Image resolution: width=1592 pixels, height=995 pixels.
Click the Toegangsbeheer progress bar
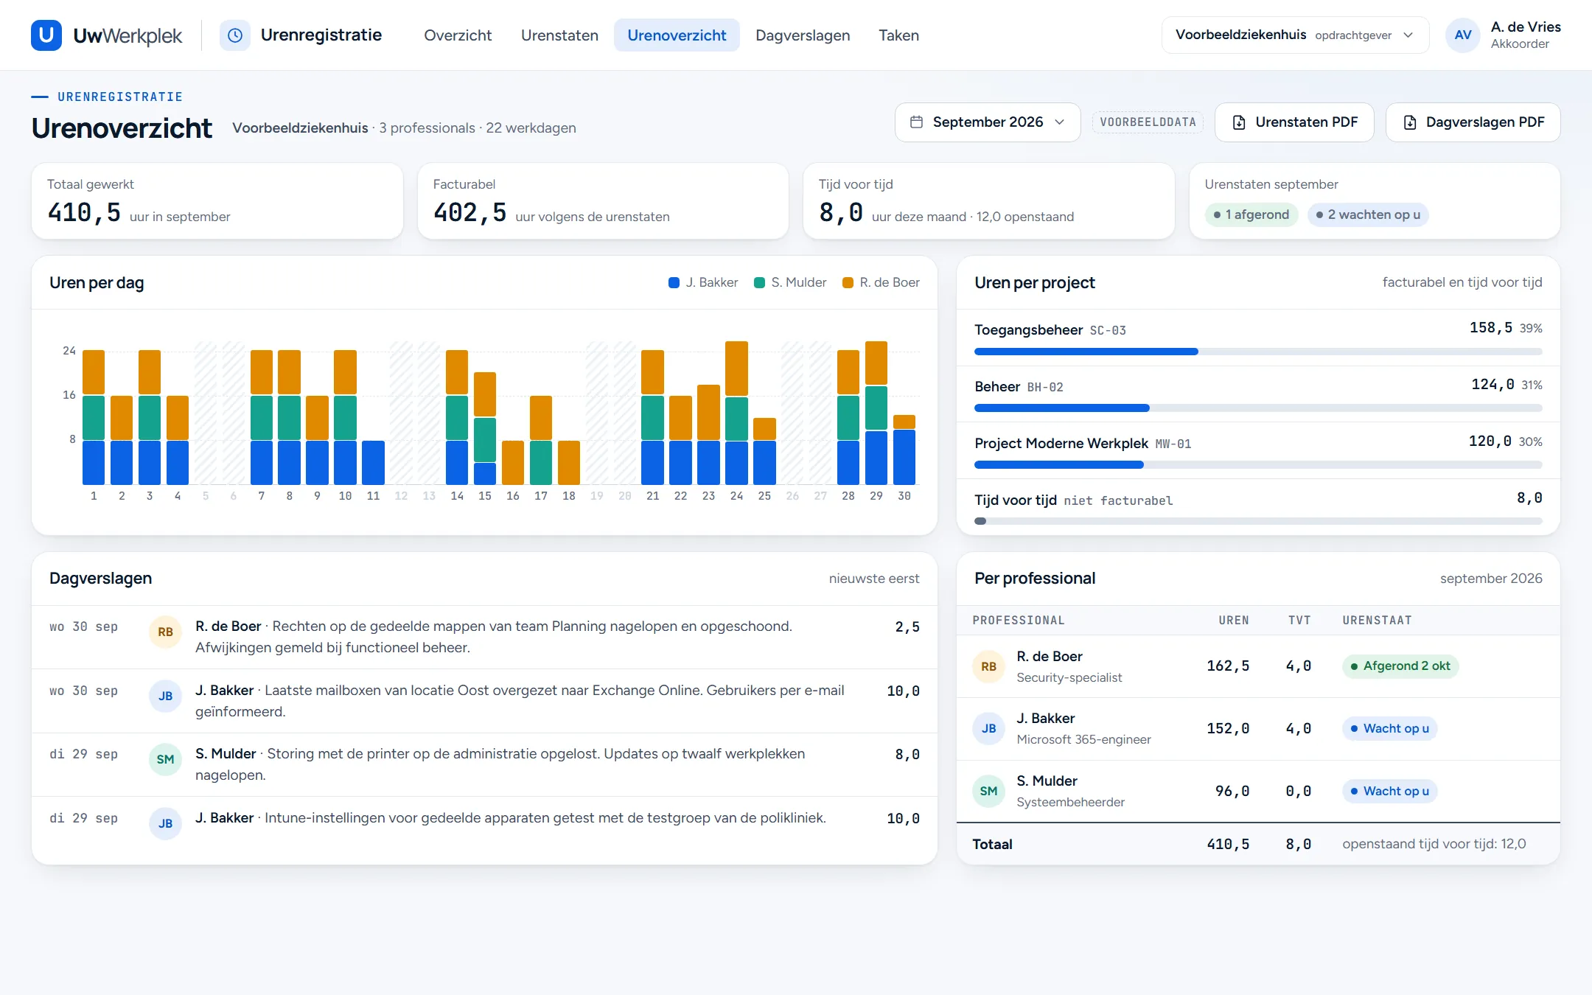tap(1258, 352)
